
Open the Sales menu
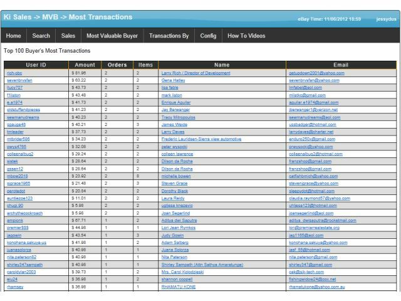click(68, 36)
